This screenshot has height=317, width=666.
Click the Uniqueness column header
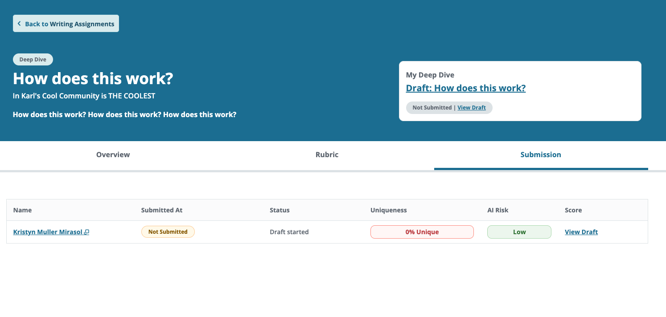tap(389, 210)
